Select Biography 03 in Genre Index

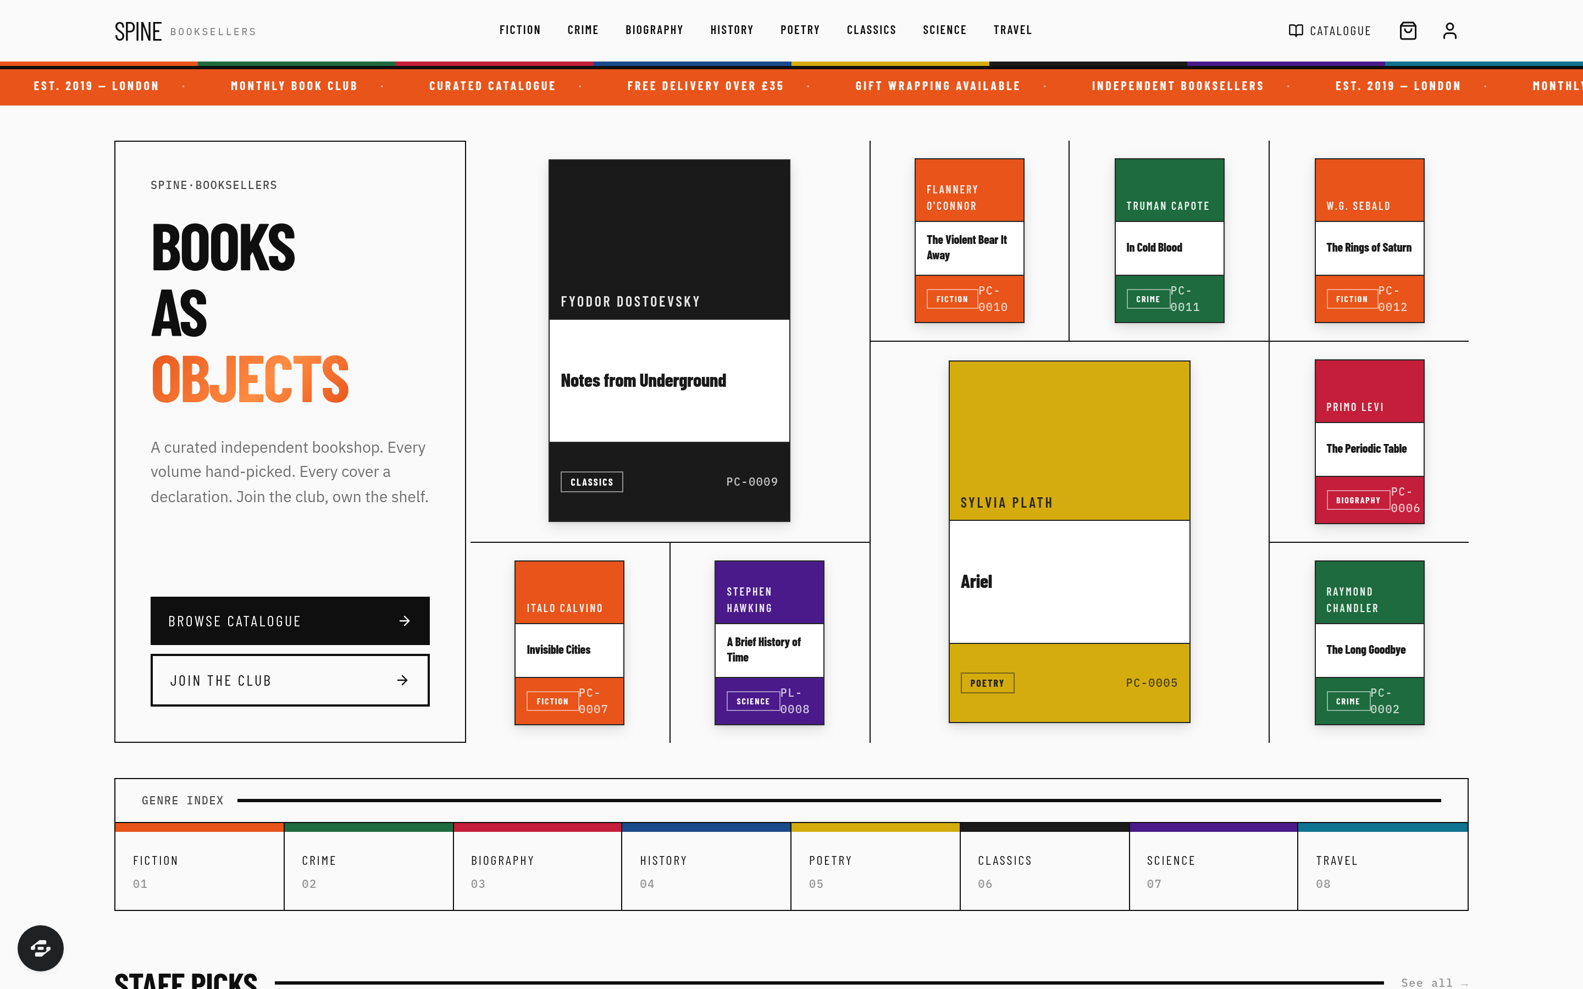click(538, 866)
